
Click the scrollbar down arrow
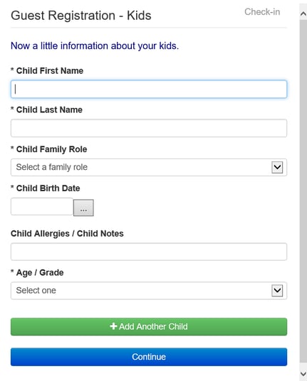(303, 373)
